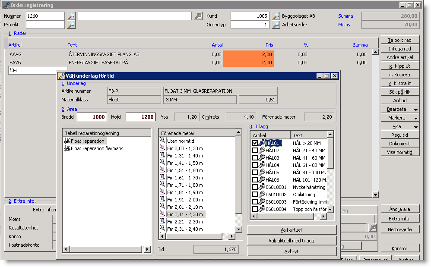Open the Bearbeta dropdown button
This screenshot has height=267, width=431.
400,109
